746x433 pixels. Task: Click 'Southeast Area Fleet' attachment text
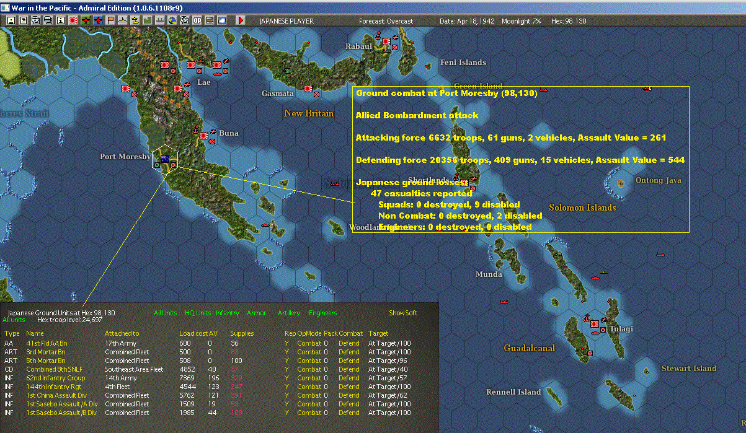pos(134,369)
